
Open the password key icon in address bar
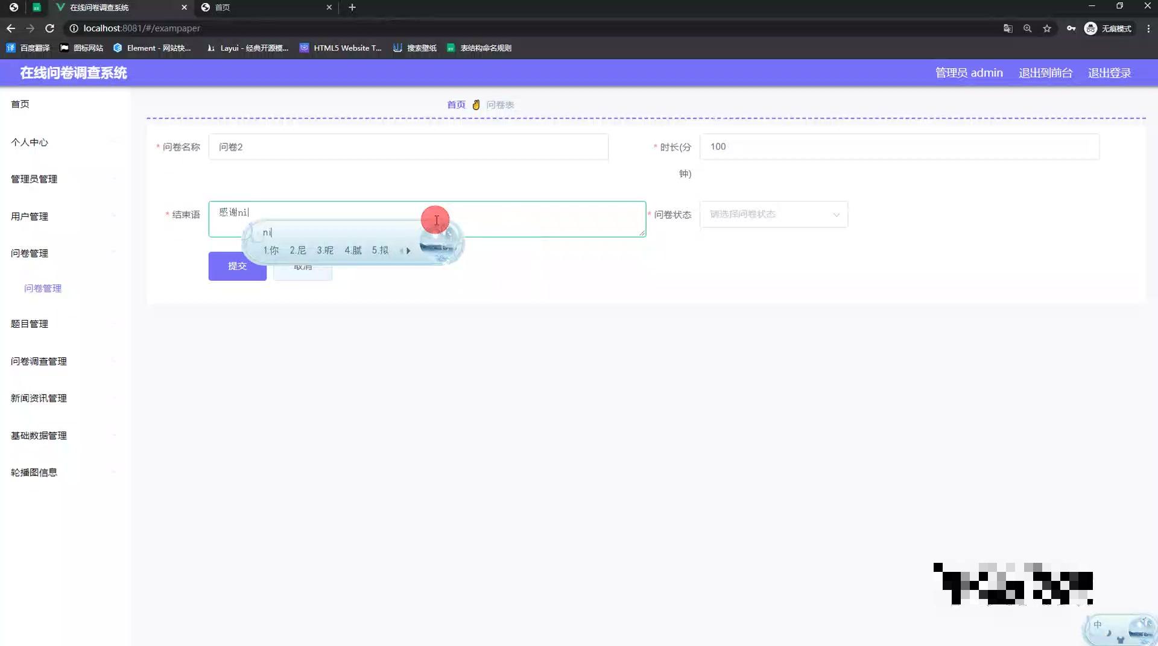pos(1071,28)
